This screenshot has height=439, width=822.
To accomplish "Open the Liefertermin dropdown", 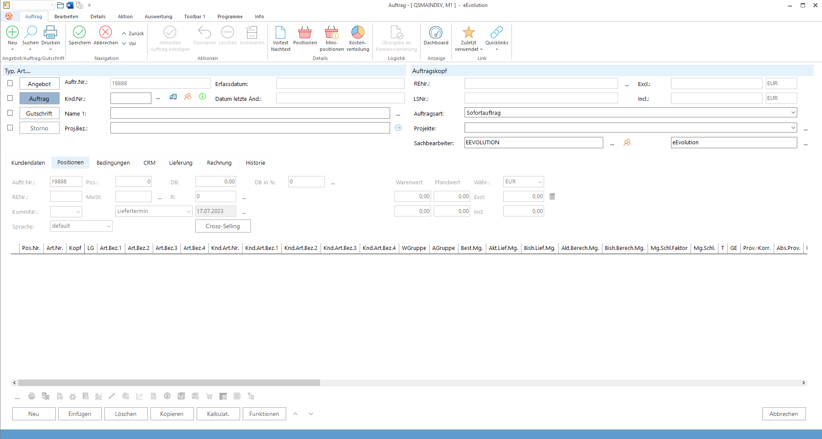I will coord(188,211).
